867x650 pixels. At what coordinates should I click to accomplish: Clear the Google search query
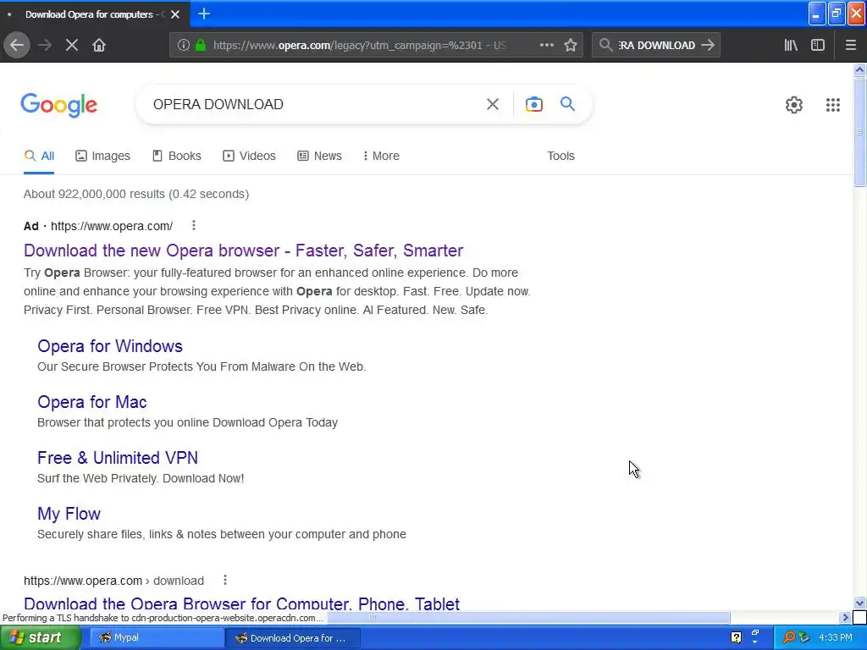493,104
